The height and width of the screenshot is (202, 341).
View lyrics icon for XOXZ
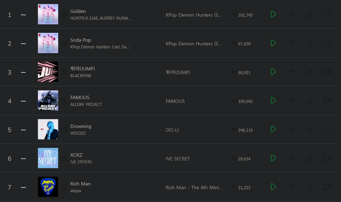click(x=64, y=158)
